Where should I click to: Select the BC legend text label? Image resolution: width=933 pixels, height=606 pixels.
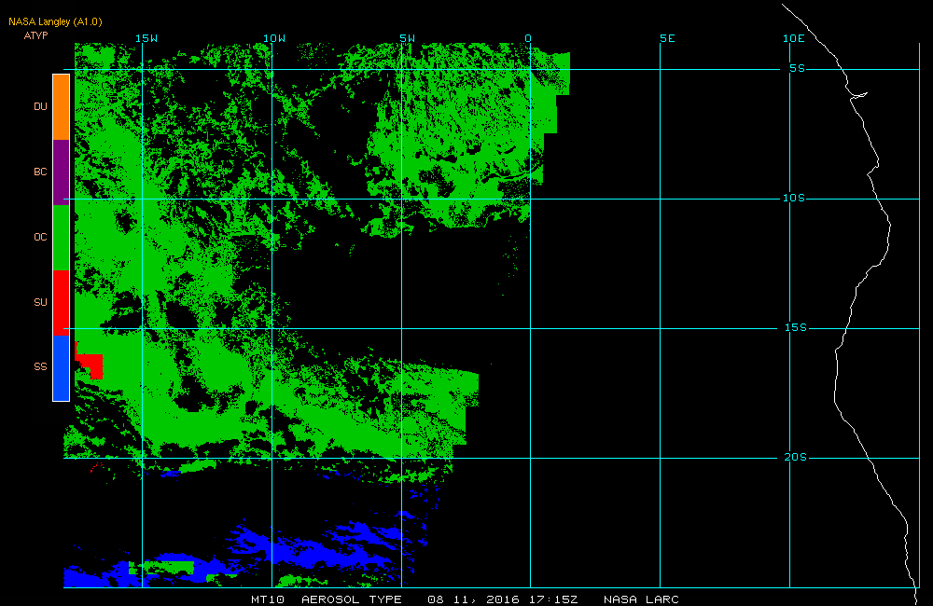coord(40,172)
